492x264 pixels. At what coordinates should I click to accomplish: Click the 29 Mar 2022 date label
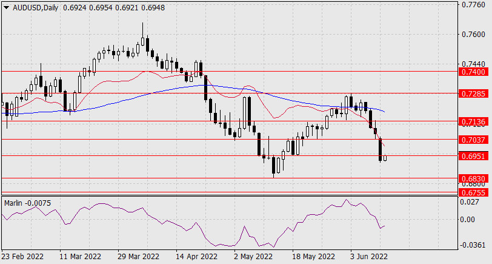pyautogui.click(x=138, y=257)
